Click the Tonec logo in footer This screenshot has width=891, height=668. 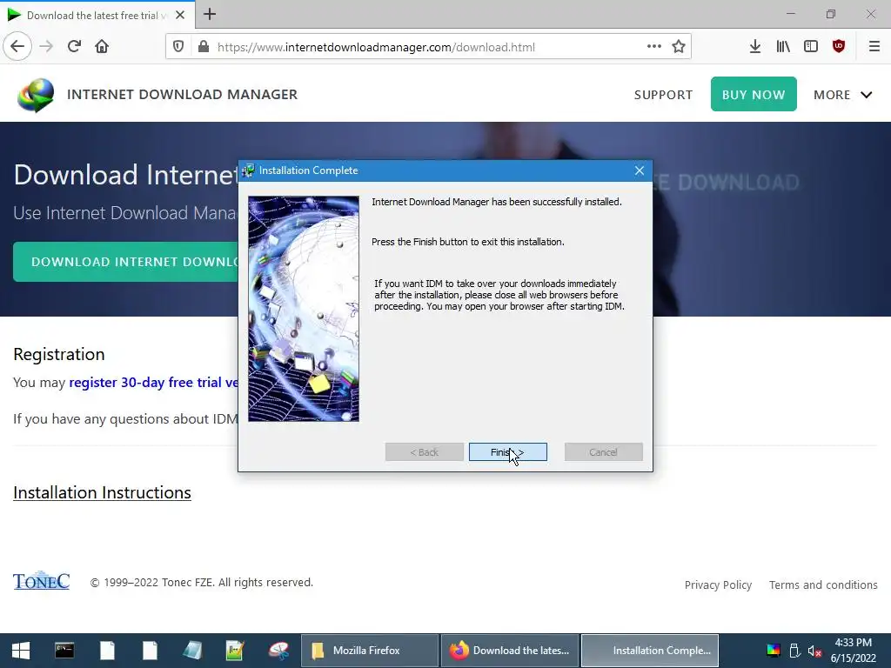click(x=41, y=581)
